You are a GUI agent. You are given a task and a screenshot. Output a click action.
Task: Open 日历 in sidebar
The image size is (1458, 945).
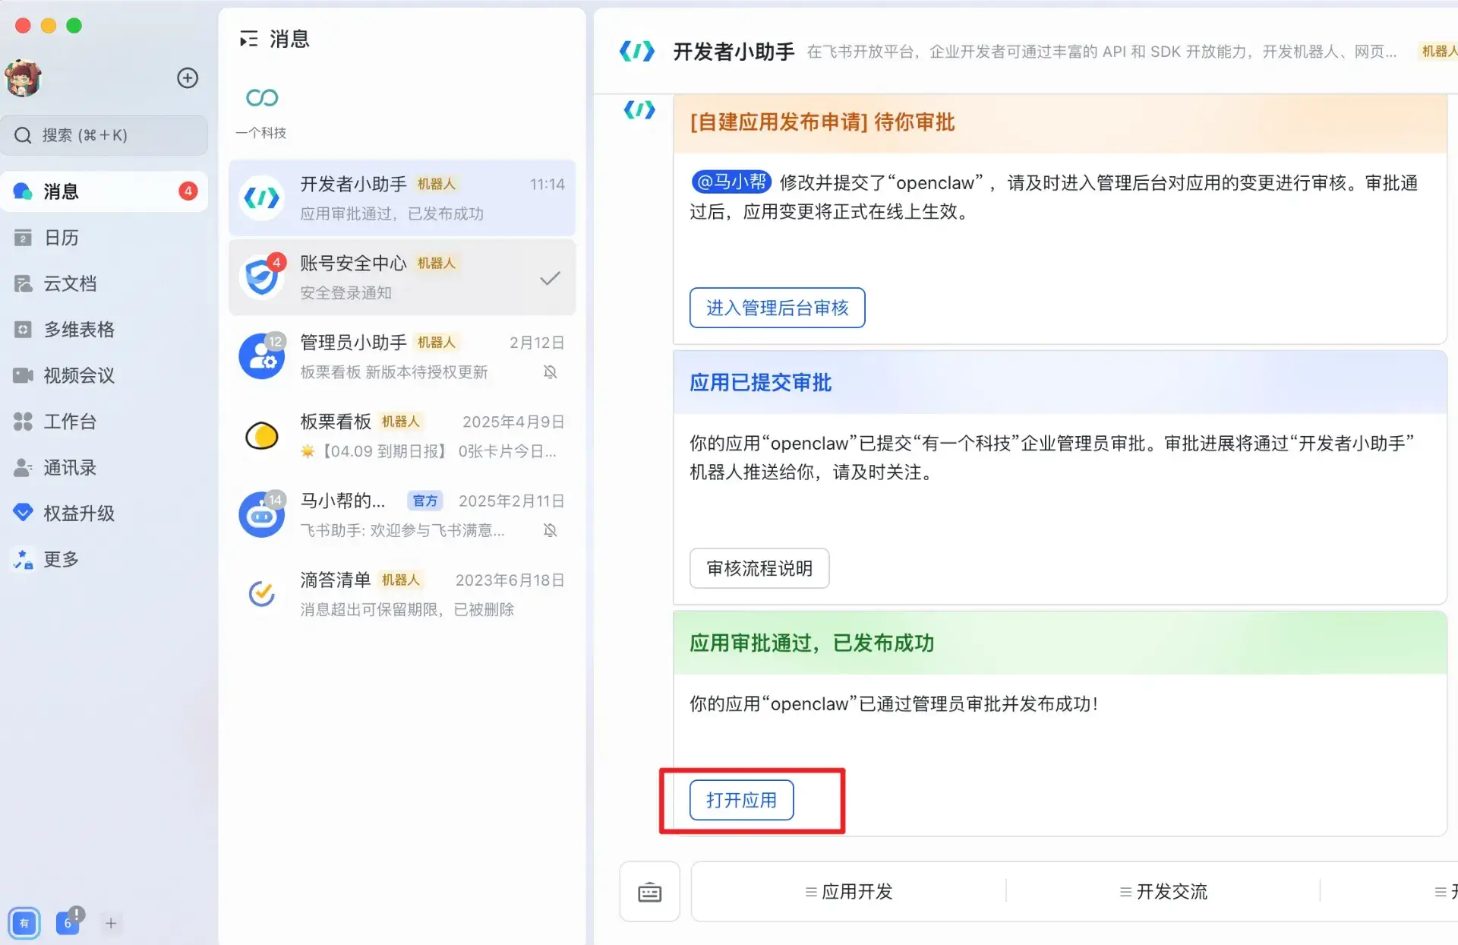point(61,238)
